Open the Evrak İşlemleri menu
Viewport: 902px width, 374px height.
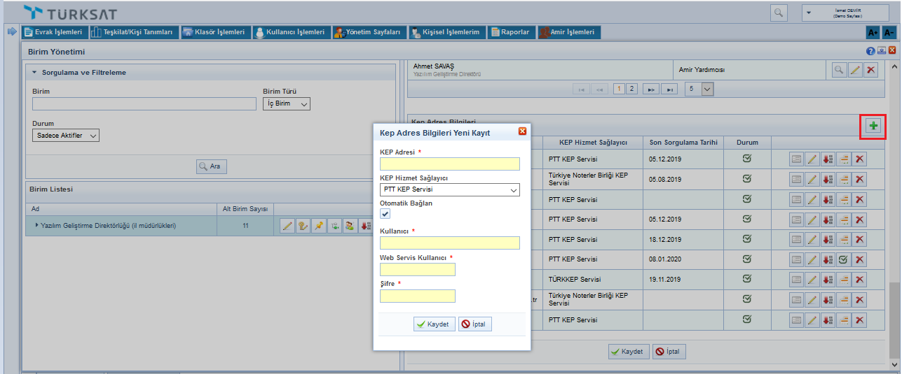[x=54, y=32]
